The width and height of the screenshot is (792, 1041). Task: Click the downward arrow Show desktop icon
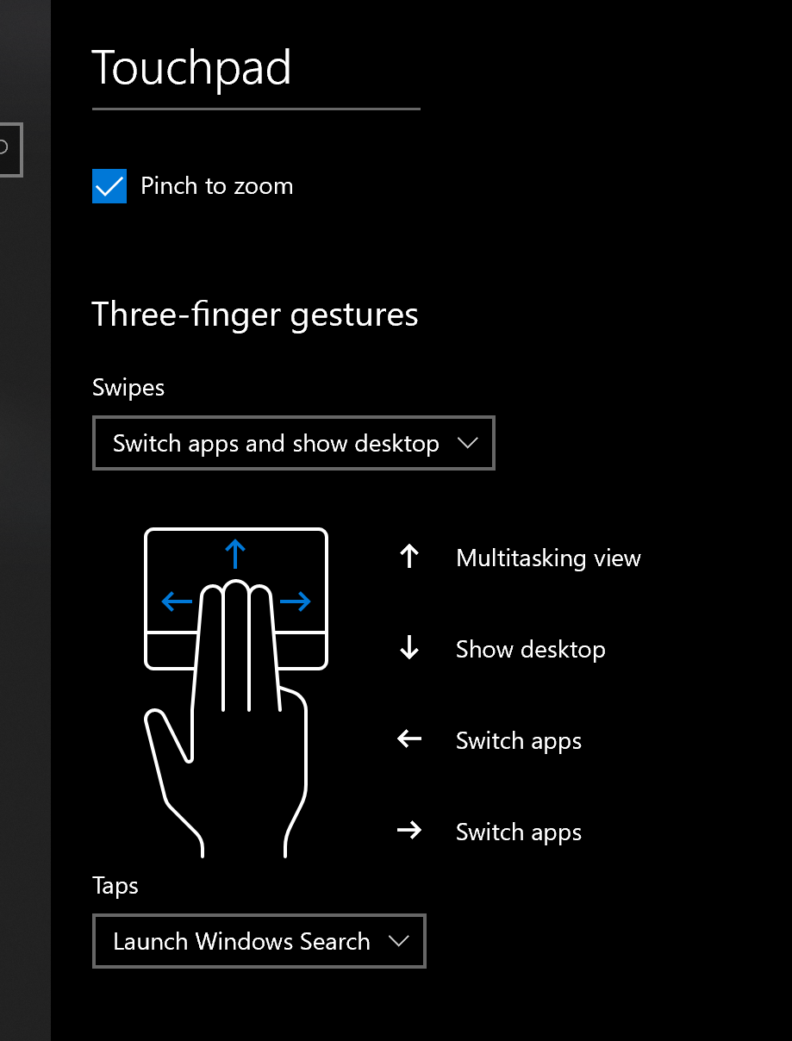pos(409,648)
